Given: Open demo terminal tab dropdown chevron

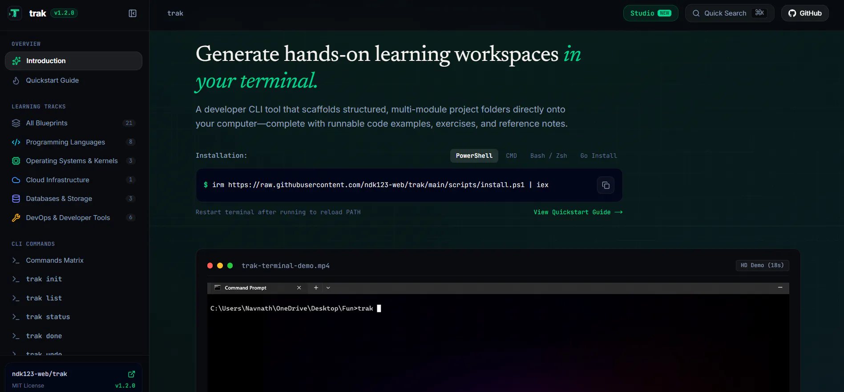Looking at the screenshot, I should pos(328,288).
